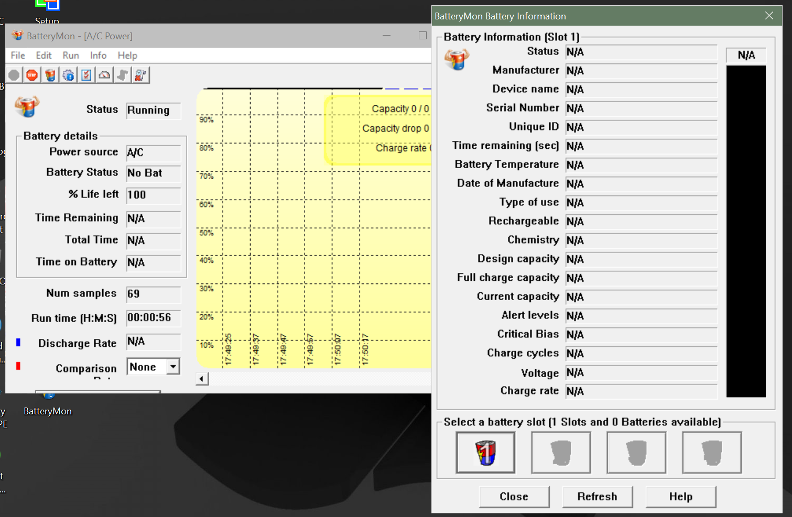Open the Run menu

pyautogui.click(x=71, y=56)
